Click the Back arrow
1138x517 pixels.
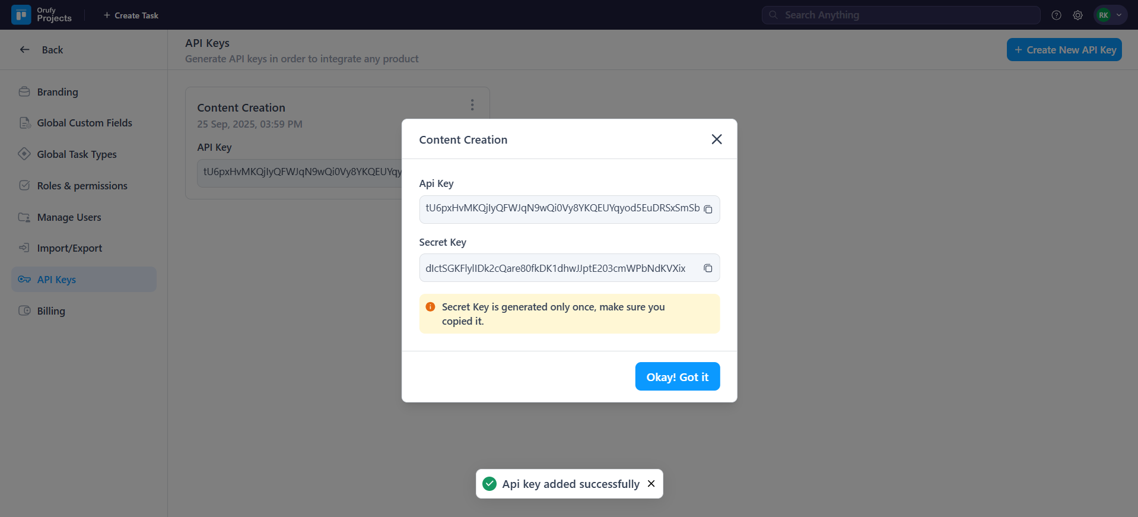pyautogui.click(x=25, y=50)
